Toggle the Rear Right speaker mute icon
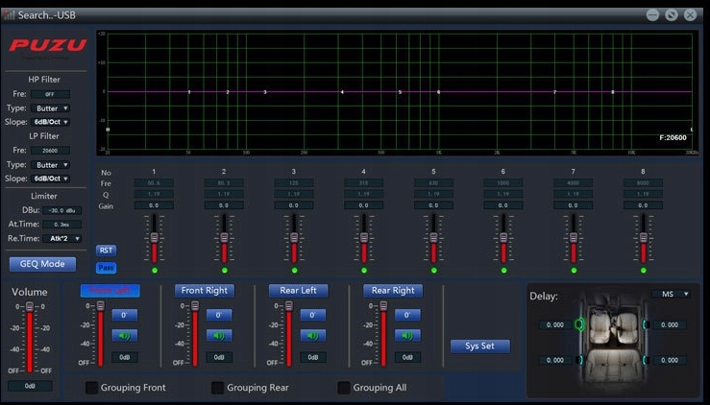Image resolution: width=710 pixels, height=405 pixels. [x=406, y=336]
